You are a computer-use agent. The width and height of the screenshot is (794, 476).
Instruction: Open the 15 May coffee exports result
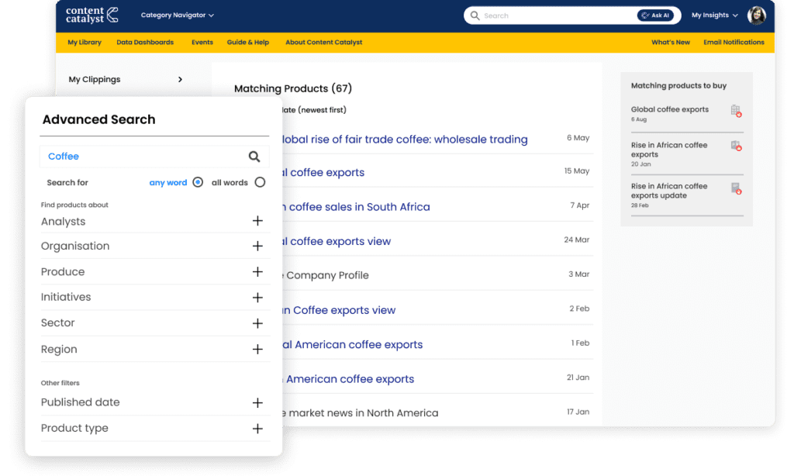pos(323,172)
